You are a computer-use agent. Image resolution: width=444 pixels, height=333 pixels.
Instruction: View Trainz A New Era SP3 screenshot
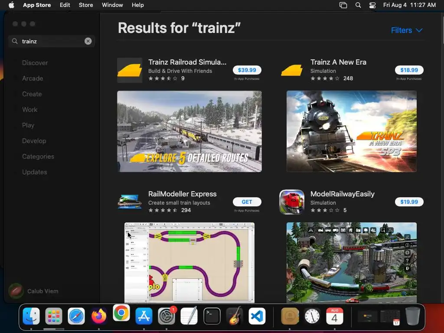click(x=351, y=131)
